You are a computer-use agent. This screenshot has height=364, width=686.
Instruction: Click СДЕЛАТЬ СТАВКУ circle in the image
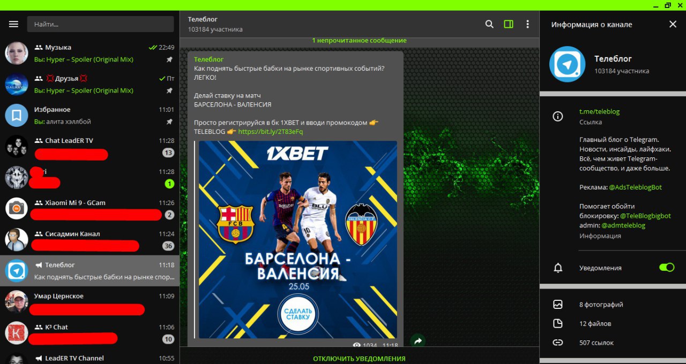coord(298,314)
